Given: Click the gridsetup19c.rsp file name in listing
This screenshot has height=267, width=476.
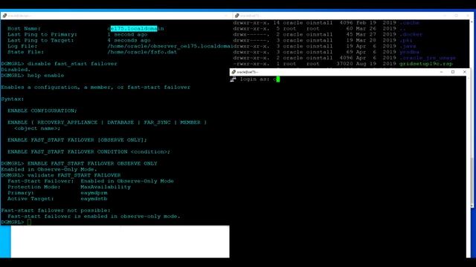Looking at the screenshot, I should pos(425,64).
